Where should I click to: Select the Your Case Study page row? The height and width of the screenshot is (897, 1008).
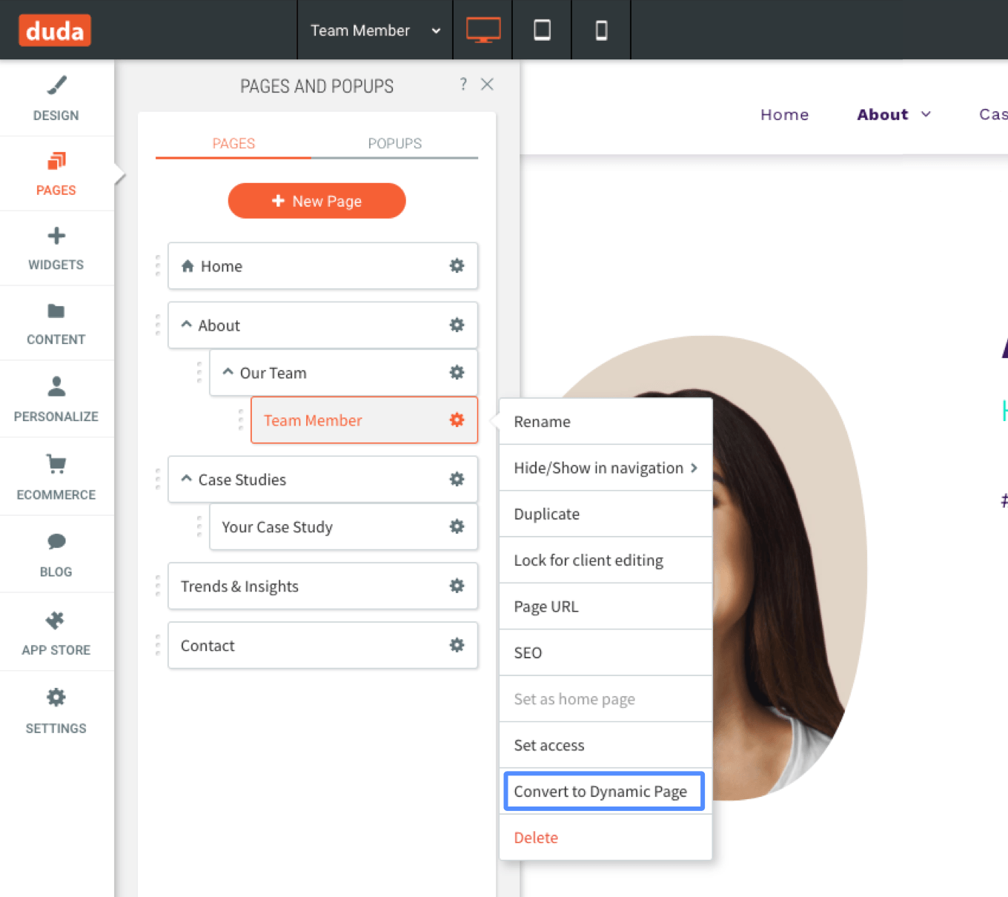pos(343,526)
